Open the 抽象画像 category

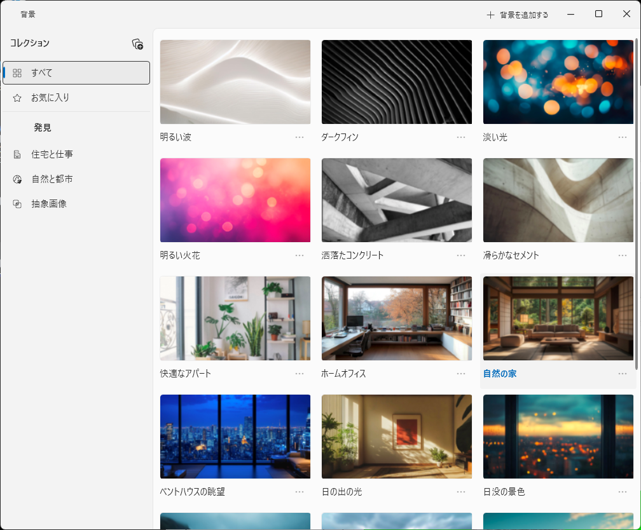tap(76, 204)
